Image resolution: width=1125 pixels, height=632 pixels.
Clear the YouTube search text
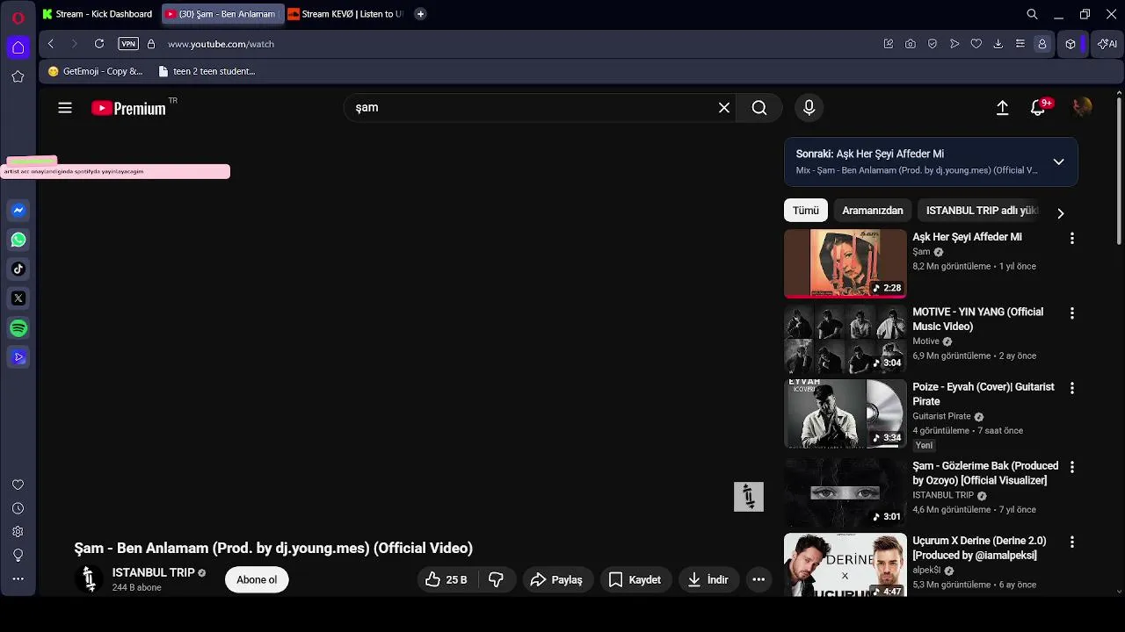coord(724,108)
